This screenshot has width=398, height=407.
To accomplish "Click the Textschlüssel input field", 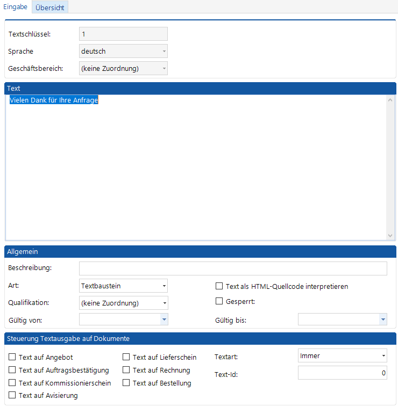I will pyautogui.click(x=123, y=34).
